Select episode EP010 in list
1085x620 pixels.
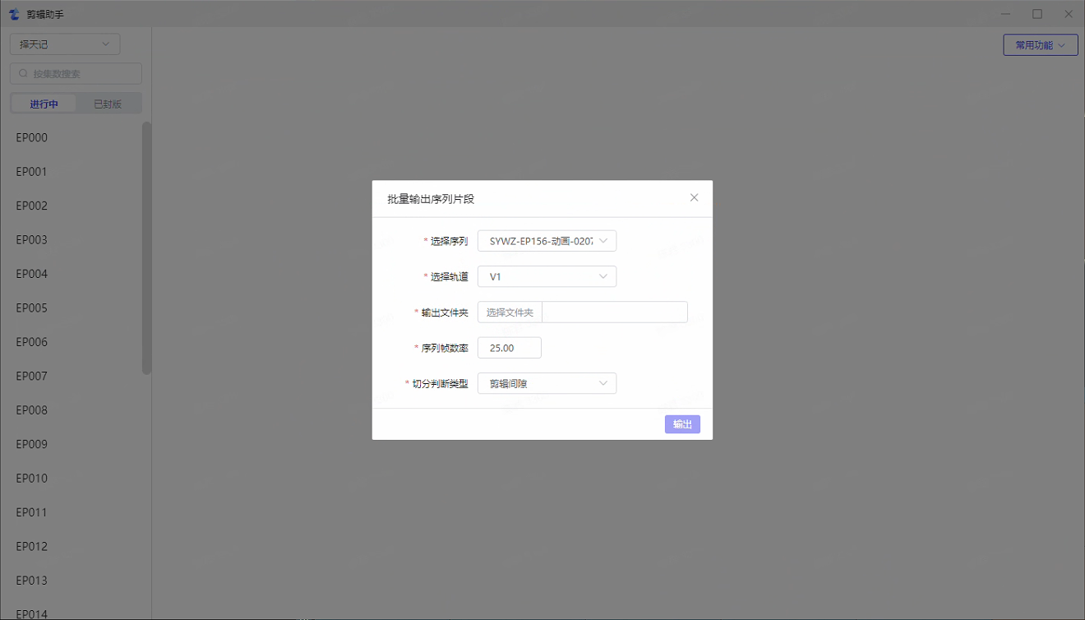point(32,479)
